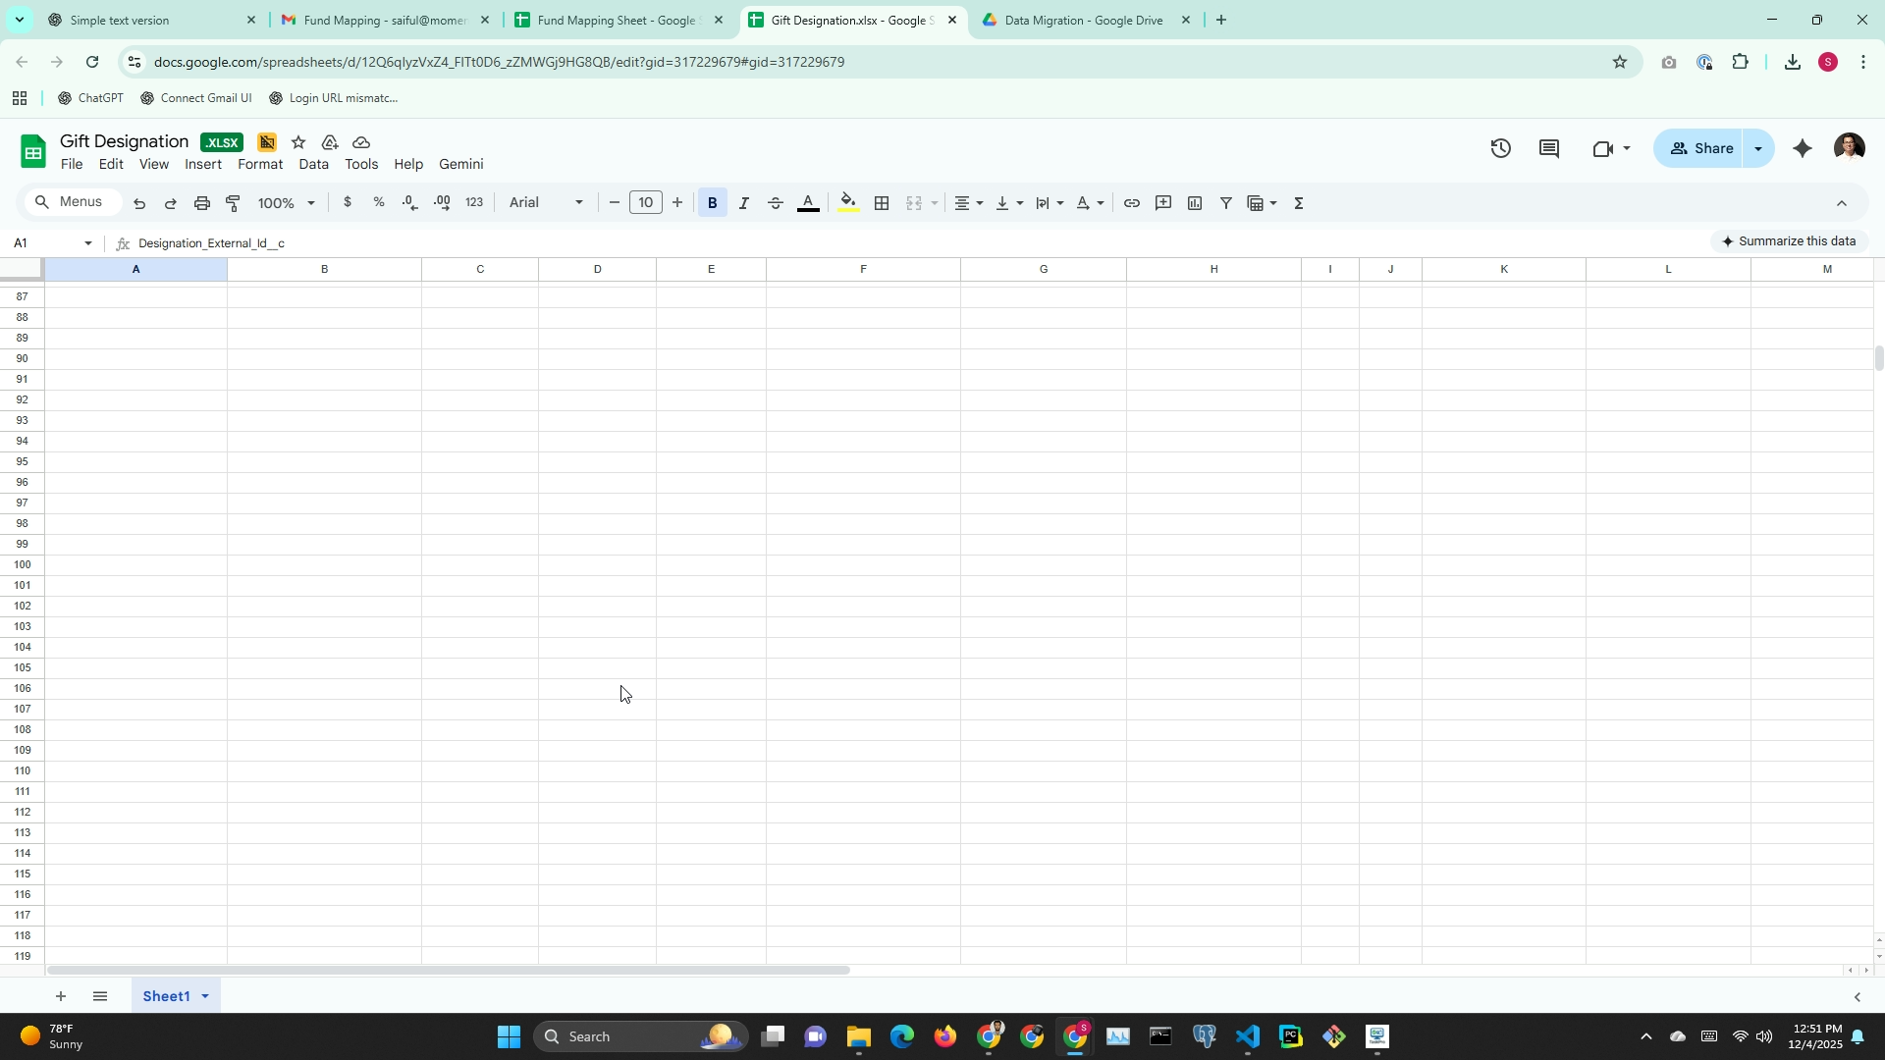Click the functions sigma icon
This screenshot has width=1885, height=1060.
pyautogui.click(x=1299, y=203)
